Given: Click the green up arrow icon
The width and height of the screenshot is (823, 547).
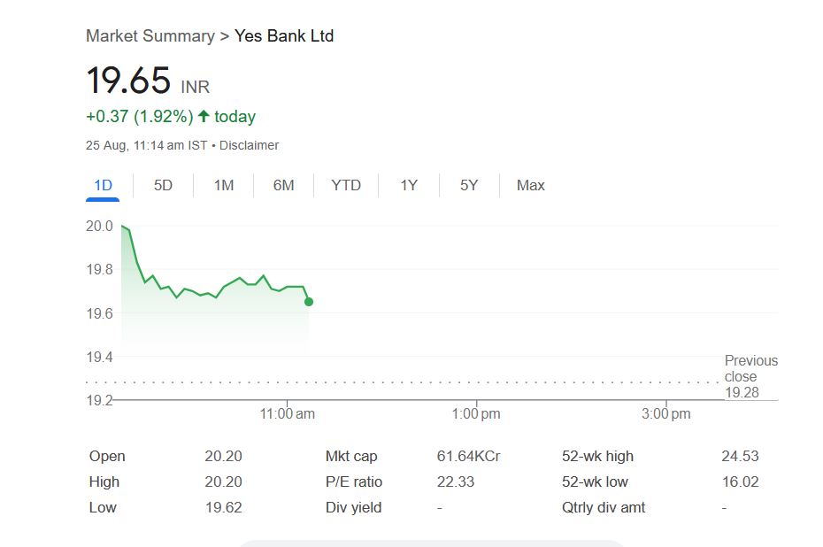Looking at the screenshot, I should pyautogui.click(x=204, y=116).
